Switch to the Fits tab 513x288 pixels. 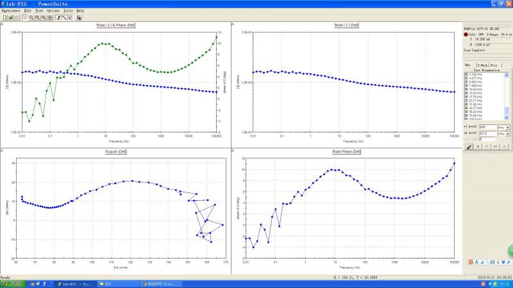(x=494, y=65)
